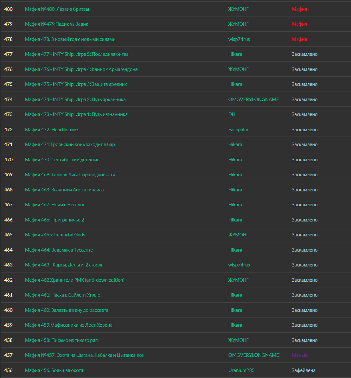Open Мафия 463 - Карты, Деньги, 2 ствола

64,265
